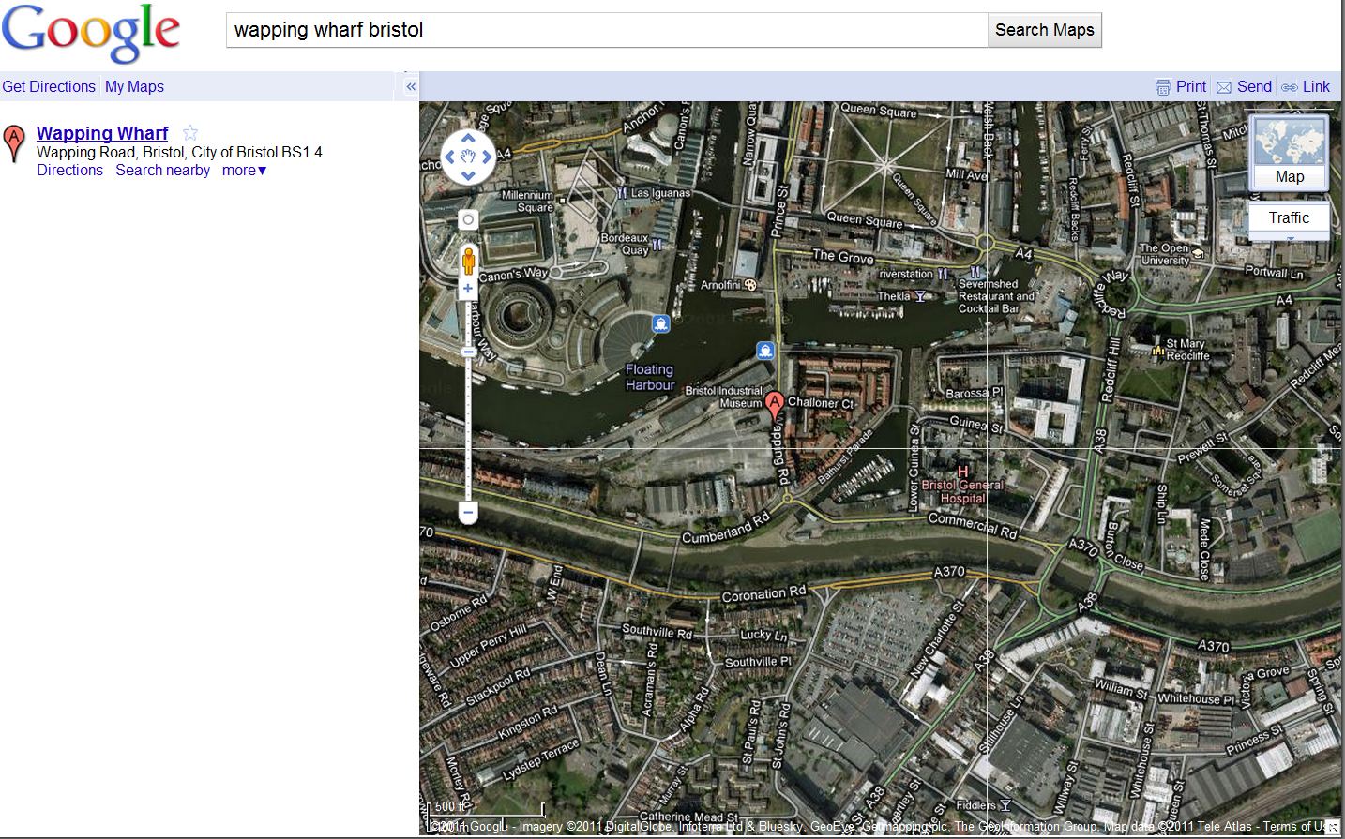
Task: Click the envelope icon beside Send
Action: click(1224, 87)
